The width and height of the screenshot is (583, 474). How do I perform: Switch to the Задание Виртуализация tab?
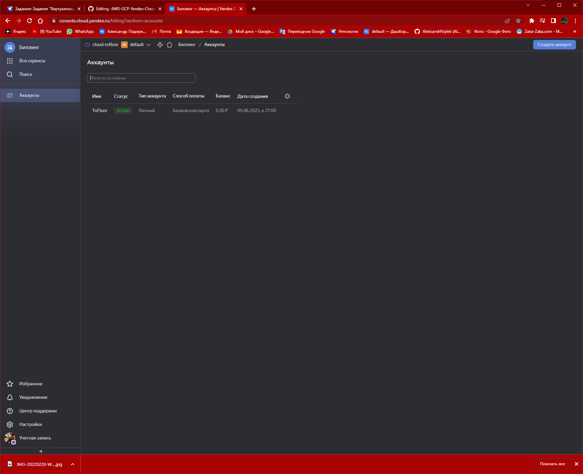[44, 9]
